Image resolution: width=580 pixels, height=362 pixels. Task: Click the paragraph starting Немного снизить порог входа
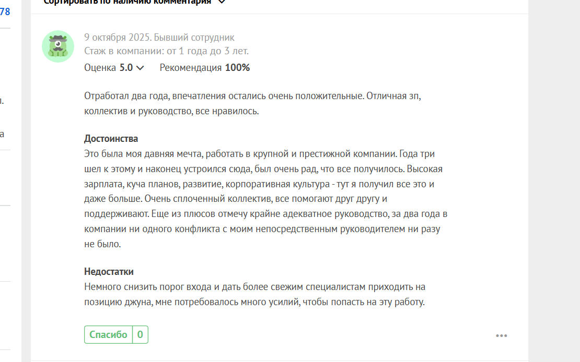tap(255, 294)
